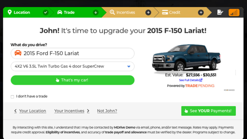Switch to the Location step tab
Viewport: 247px width, 139px height.
22,12
